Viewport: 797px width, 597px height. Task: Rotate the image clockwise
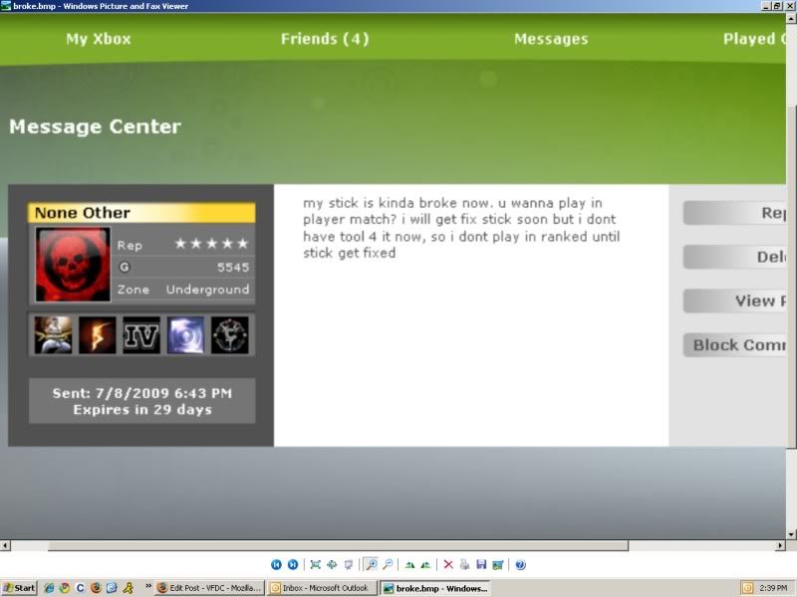click(x=409, y=564)
